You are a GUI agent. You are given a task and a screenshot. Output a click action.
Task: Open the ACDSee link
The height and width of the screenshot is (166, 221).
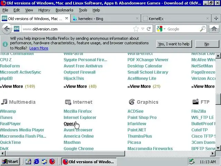pos(135,111)
